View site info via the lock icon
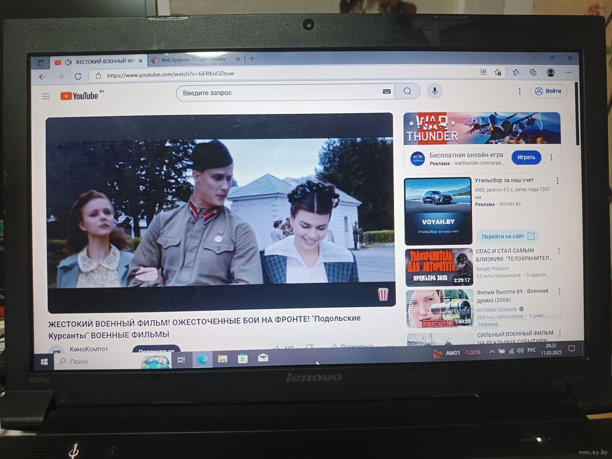This screenshot has height=459, width=612. pos(99,75)
